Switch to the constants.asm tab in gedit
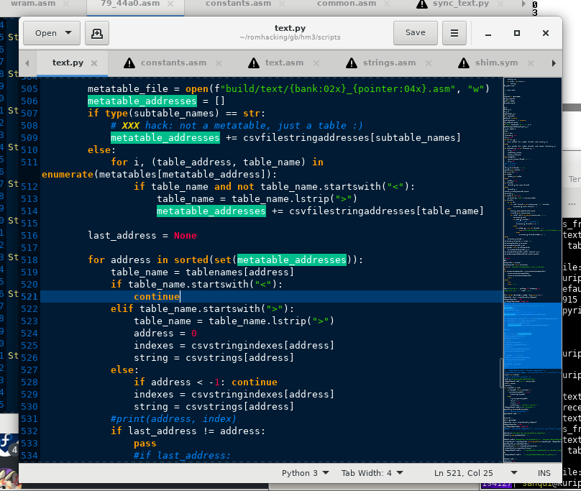 click(x=173, y=63)
